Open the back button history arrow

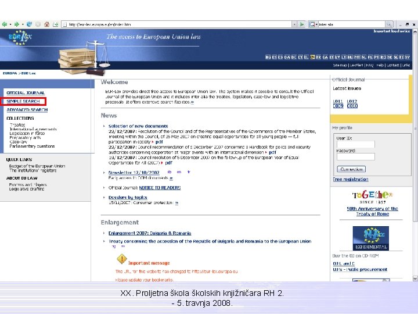(10, 24)
